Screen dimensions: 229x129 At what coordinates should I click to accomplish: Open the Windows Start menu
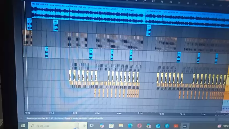pyautogui.click(x=23, y=126)
